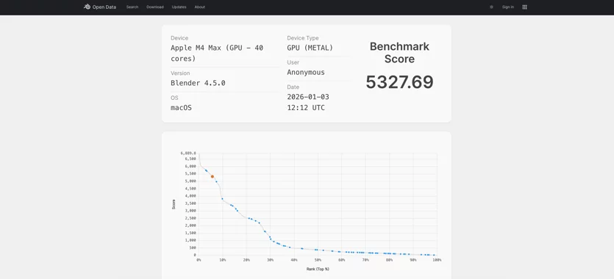Click the benchmark score 5327.69

point(399,82)
